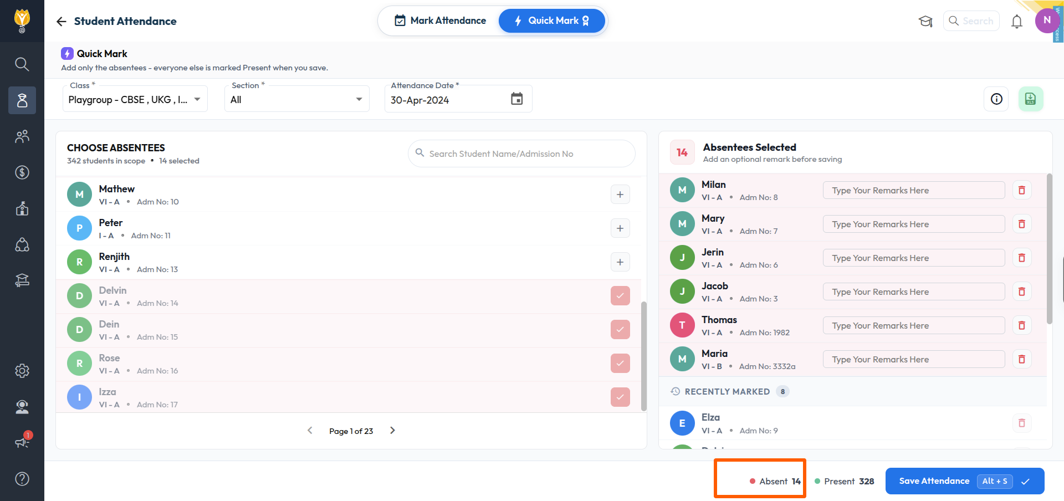The width and height of the screenshot is (1064, 501).
Task: Open the calendar picker for Attendance Date
Action: (x=516, y=99)
